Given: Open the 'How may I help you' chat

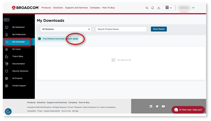Looking at the screenshot, I should pyautogui.click(x=188, y=110).
